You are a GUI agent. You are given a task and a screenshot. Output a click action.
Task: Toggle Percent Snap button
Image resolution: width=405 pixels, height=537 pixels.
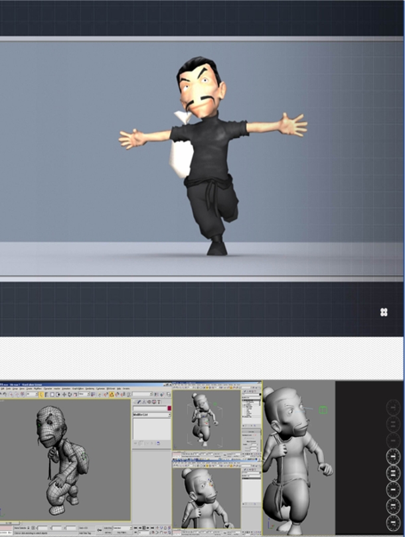coord(117,394)
